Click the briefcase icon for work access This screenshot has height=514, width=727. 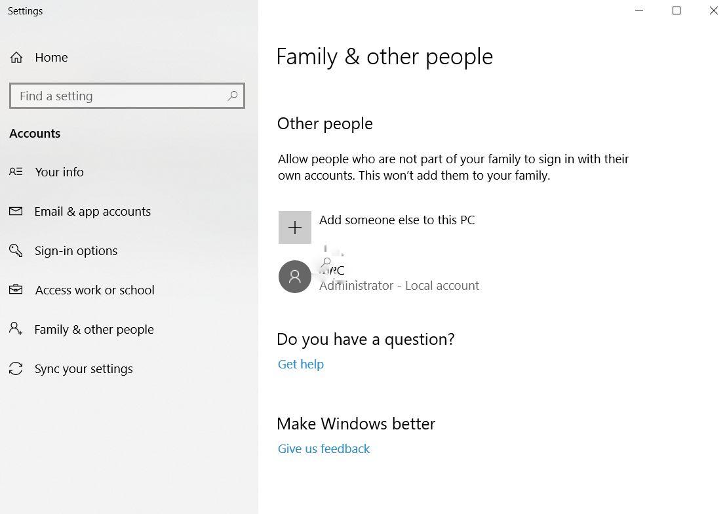coord(16,290)
